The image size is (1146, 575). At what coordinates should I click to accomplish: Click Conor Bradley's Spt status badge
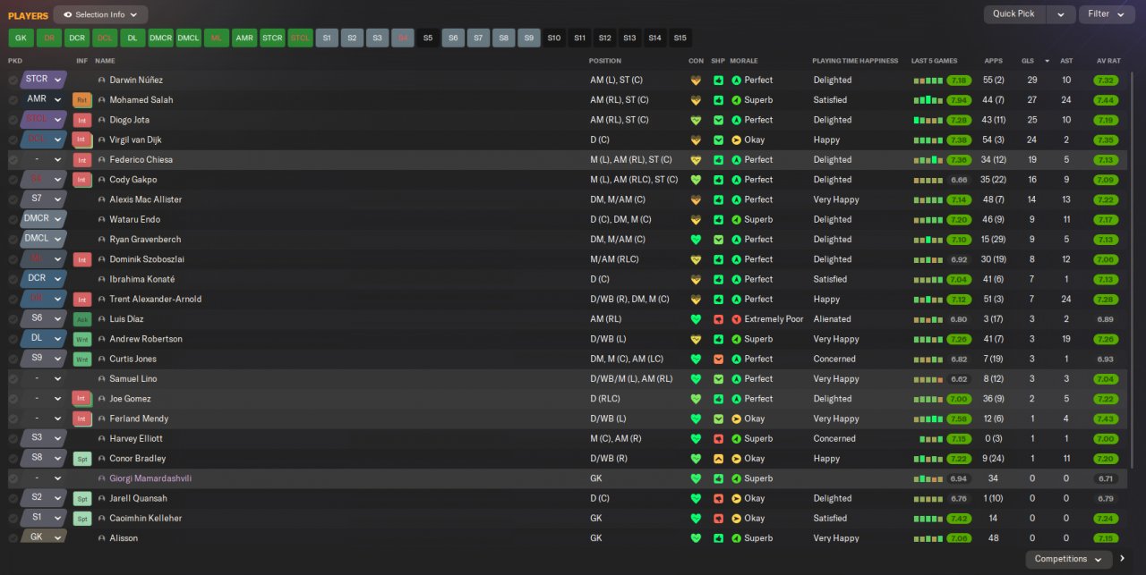click(82, 459)
